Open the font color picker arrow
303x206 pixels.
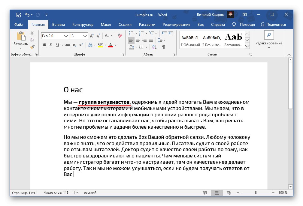(x=115, y=44)
